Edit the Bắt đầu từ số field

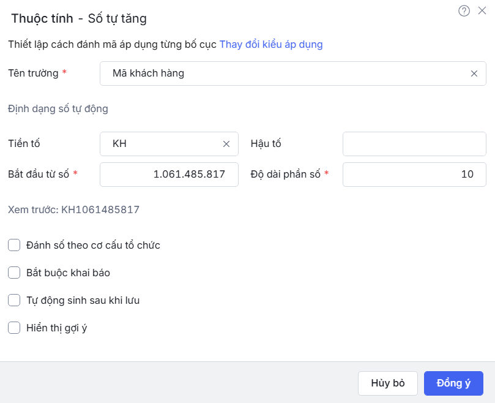pos(169,175)
